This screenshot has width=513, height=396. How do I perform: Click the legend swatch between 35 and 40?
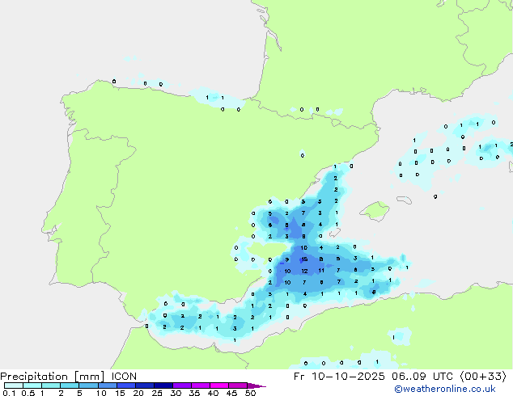pos(201,385)
